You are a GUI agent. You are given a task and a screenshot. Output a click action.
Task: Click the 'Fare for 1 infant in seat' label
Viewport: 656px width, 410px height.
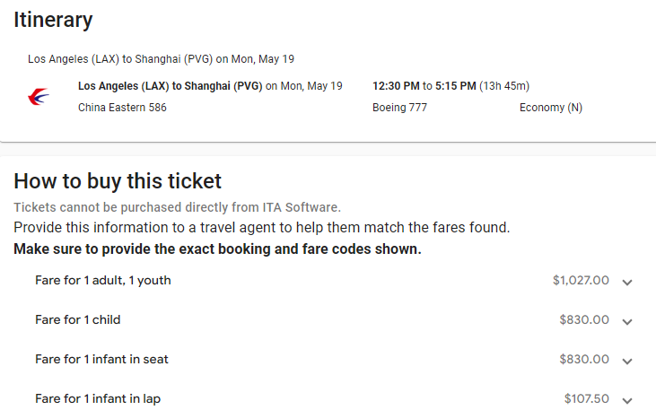pyautogui.click(x=101, y=360)
